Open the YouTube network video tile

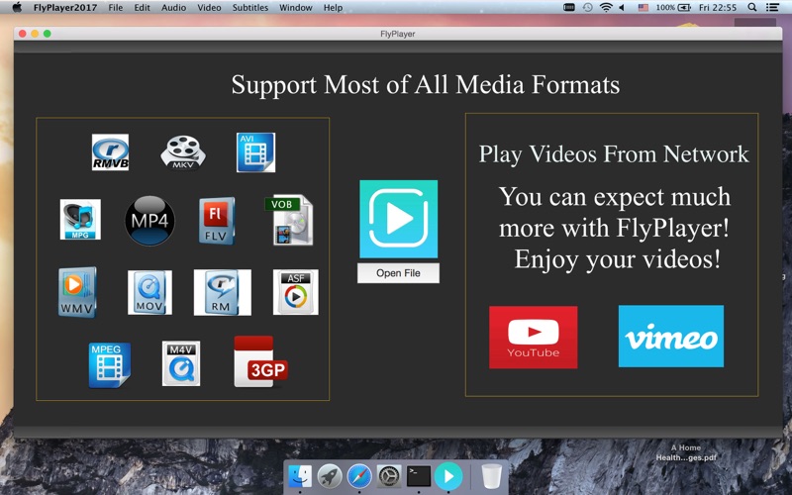[533, 337]
